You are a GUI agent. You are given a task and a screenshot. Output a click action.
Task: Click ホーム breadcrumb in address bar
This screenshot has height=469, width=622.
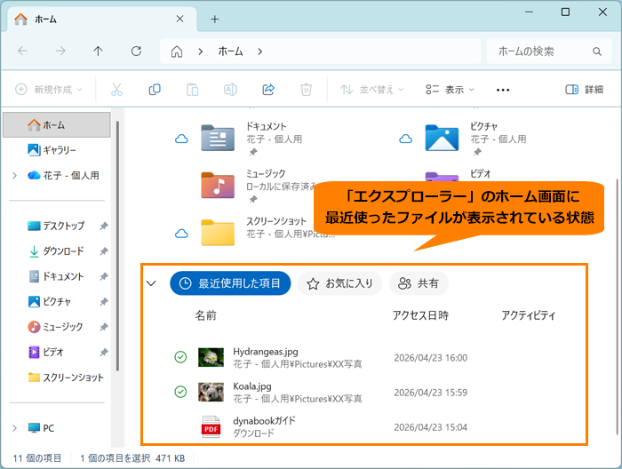point(230,52)
